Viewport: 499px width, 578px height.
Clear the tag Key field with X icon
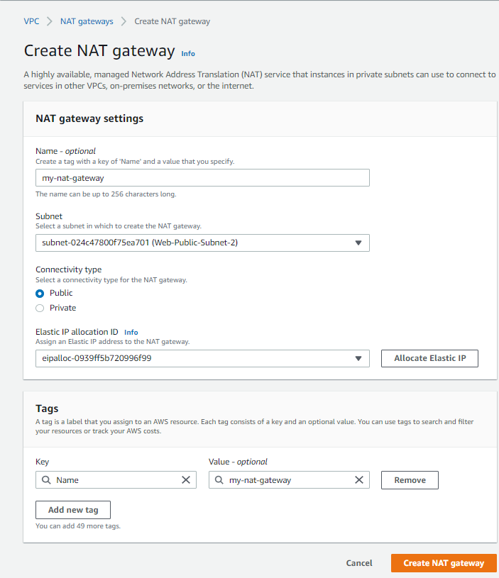tap(186, 480)
